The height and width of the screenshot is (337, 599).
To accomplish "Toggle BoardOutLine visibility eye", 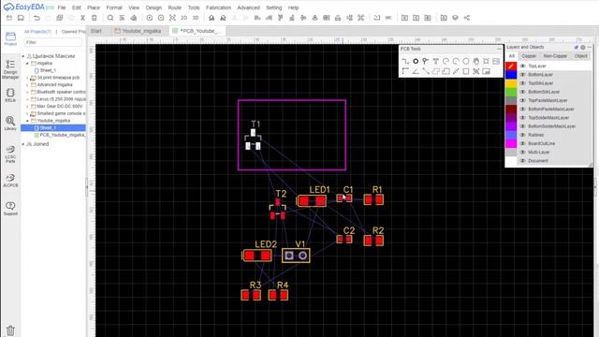I will 522,143.
